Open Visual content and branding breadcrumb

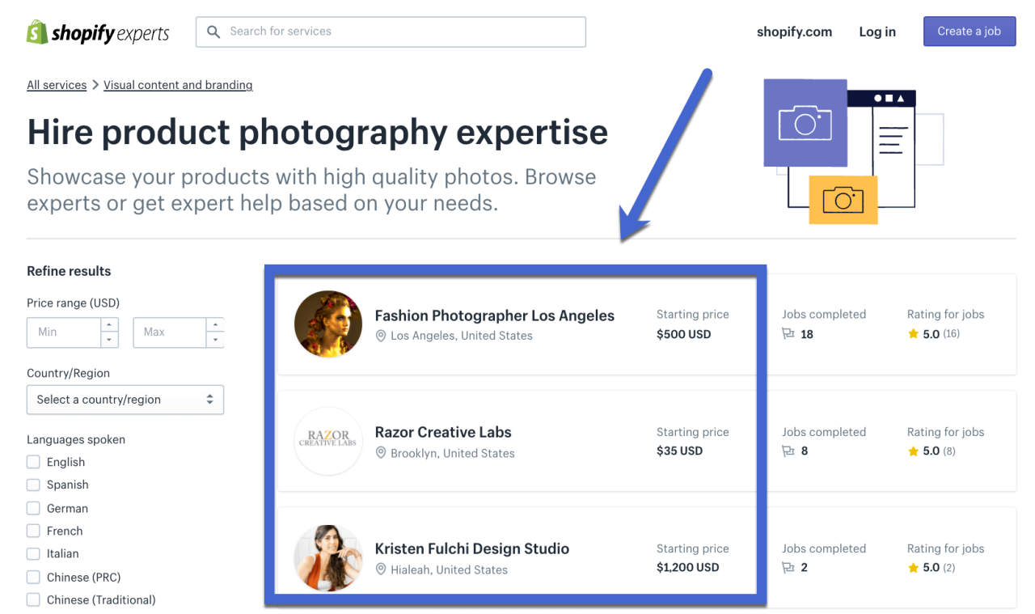(x=178, y=85)
